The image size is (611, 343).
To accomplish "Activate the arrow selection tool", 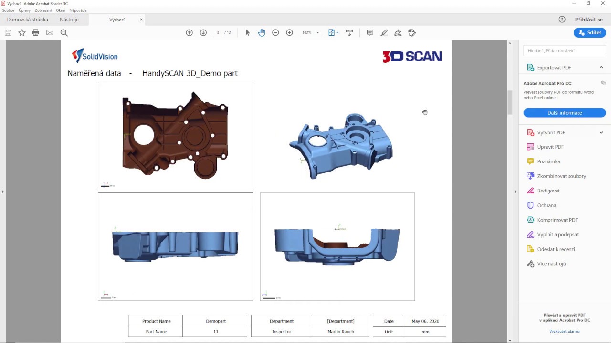I will (x=248, y=33).
